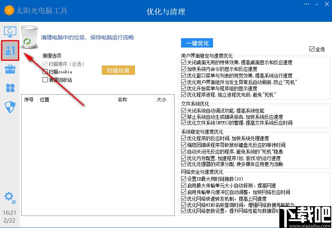Click the 2/22 date display
Viewport: 332px width, 228px height.
point(9,220)
